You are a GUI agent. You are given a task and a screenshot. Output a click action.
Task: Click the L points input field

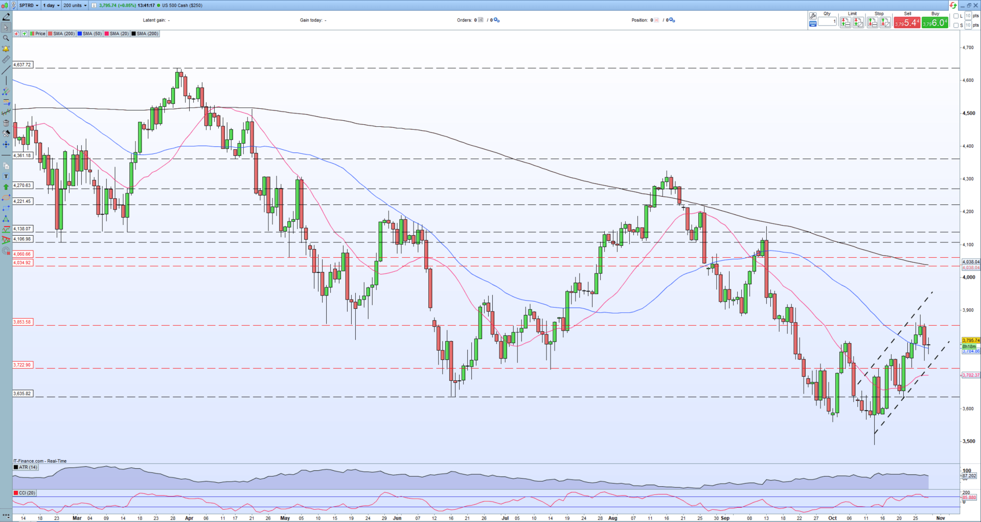(968, 16)
